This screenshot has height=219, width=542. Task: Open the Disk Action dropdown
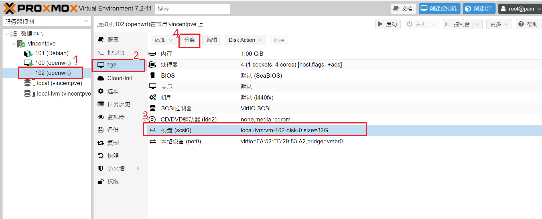click(x=245, y=40)
